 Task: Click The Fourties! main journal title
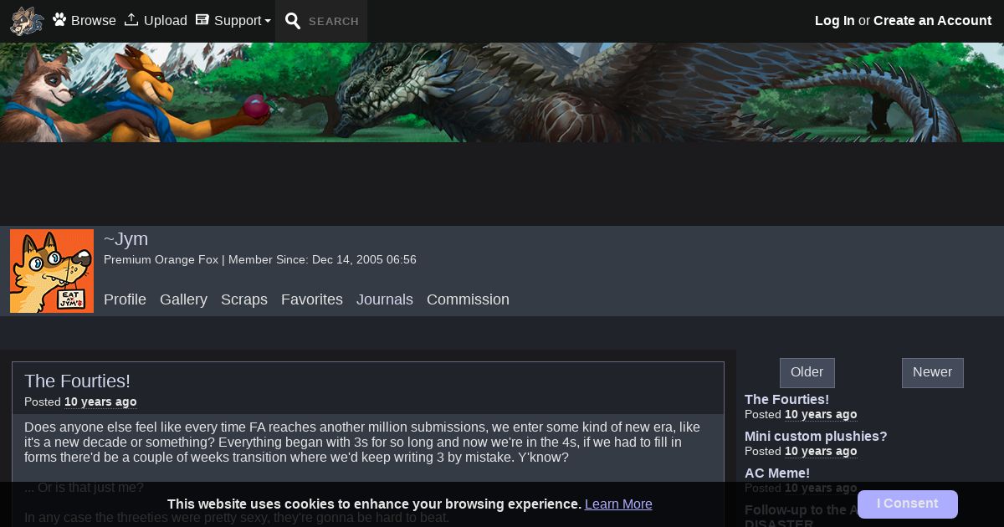coord(77,381)
